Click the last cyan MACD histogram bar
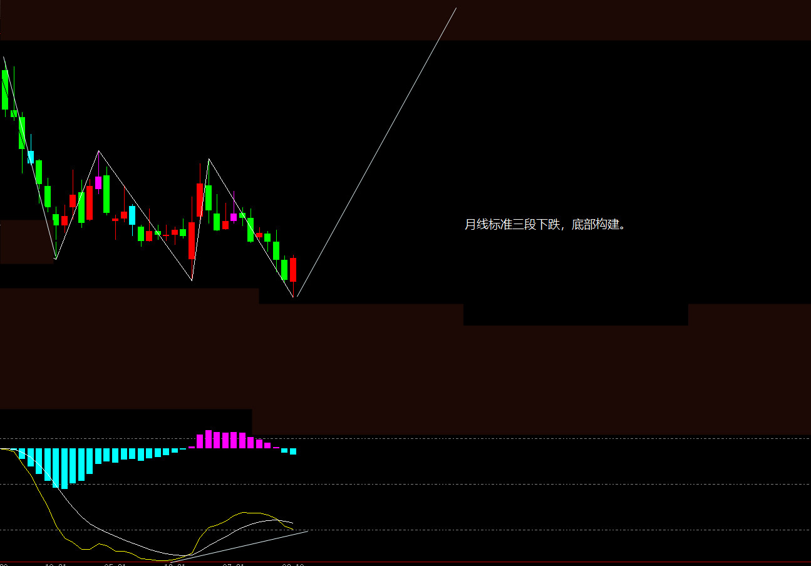The height and width of the screenshot is (566, 811). click(x=292, y=451)
